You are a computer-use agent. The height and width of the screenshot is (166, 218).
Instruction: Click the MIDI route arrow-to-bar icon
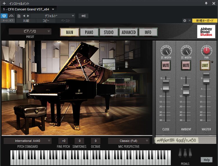pos(83,16)
